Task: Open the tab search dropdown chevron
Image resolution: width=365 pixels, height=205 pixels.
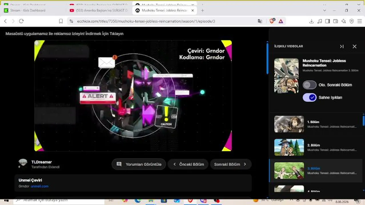Action: point(325,11)
